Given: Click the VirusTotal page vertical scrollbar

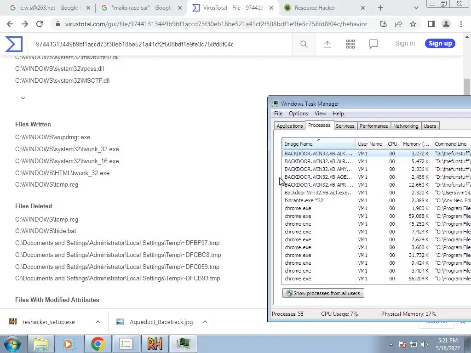Looking at the screenshot, I should coord(467,86).
